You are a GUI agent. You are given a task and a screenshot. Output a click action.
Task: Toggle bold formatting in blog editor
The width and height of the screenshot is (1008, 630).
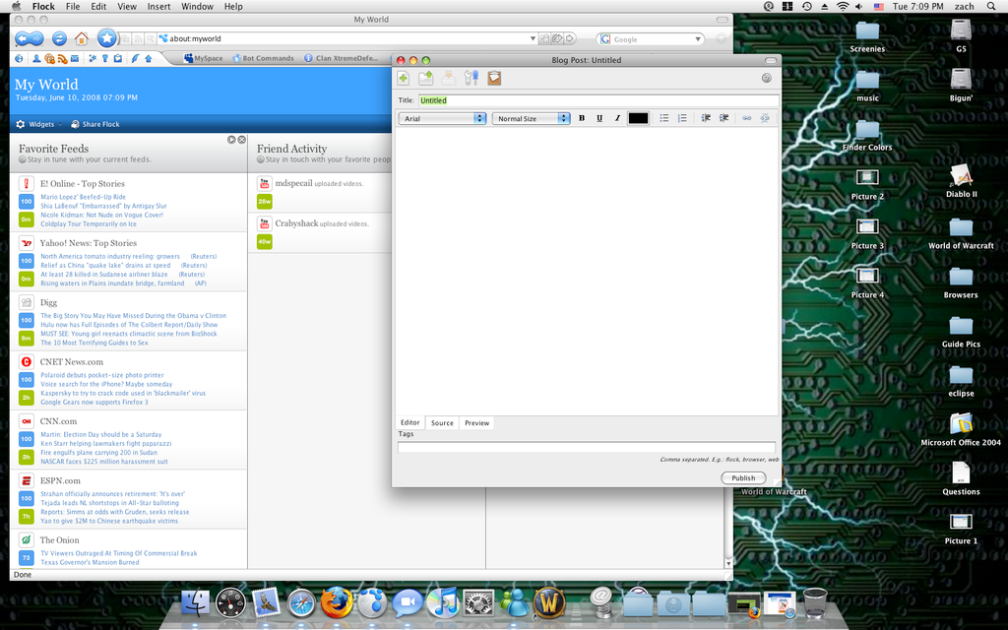tap(582, 118)
